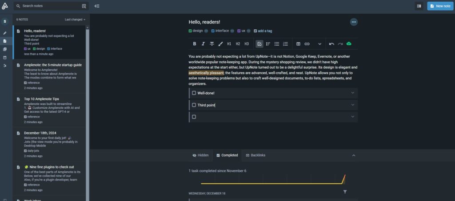The image size is (455, 201).
Task: Select the highlighter brush tool
Action: [x=220, y=44]
